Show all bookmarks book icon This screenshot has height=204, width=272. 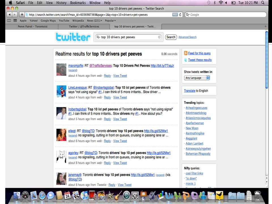pyautogui.click(x=9, y=20)
